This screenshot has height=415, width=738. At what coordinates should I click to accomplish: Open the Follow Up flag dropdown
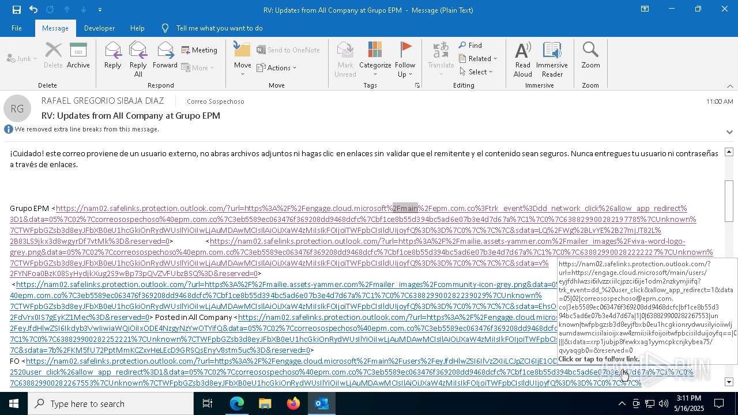405,59
